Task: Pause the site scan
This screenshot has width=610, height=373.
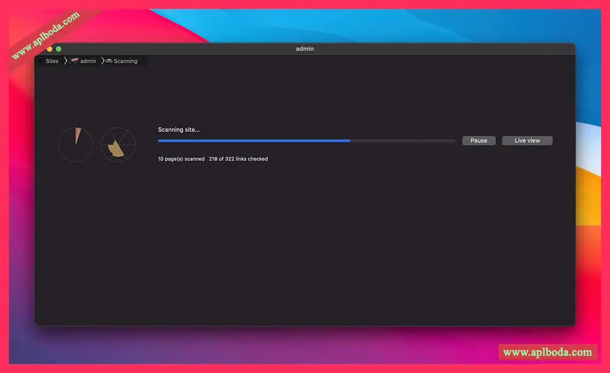Action: point(479,141)
